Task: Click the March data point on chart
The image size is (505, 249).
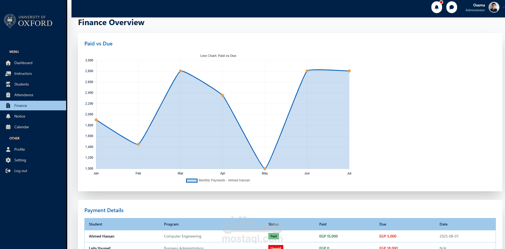Action: click(x=180, y=71)
